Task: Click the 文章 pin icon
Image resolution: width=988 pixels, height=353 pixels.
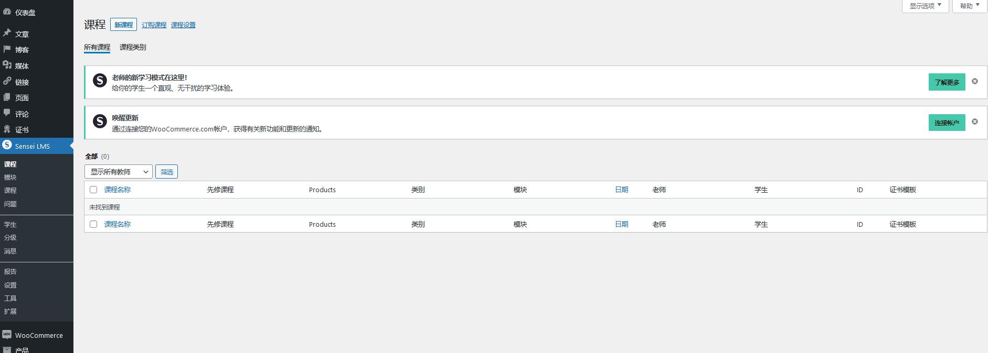Action: click(7, 33)
